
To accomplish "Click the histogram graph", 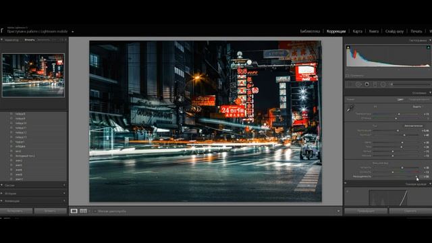I will pos(388,56).
